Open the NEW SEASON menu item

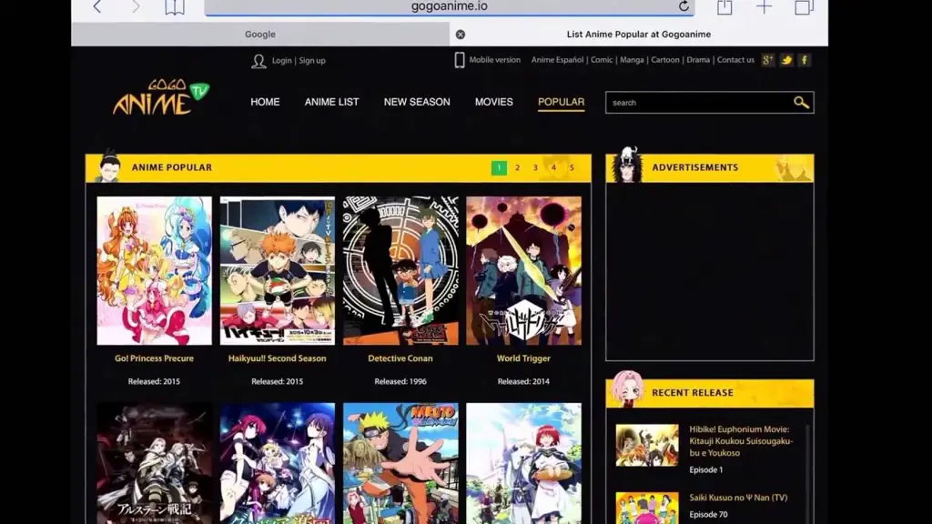[417, 102]
